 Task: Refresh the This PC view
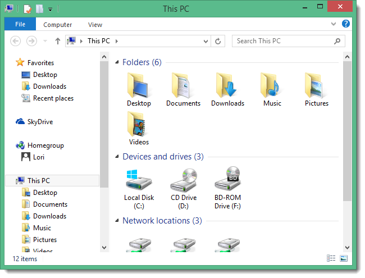point(218,41)
